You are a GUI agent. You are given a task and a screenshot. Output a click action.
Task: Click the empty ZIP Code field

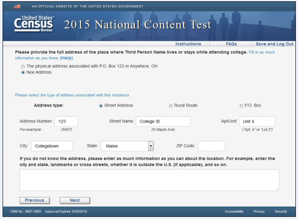211,146
